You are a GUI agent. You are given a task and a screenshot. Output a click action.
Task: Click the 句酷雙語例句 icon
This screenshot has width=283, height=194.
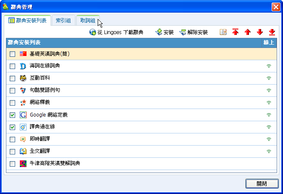coord(23,90)
